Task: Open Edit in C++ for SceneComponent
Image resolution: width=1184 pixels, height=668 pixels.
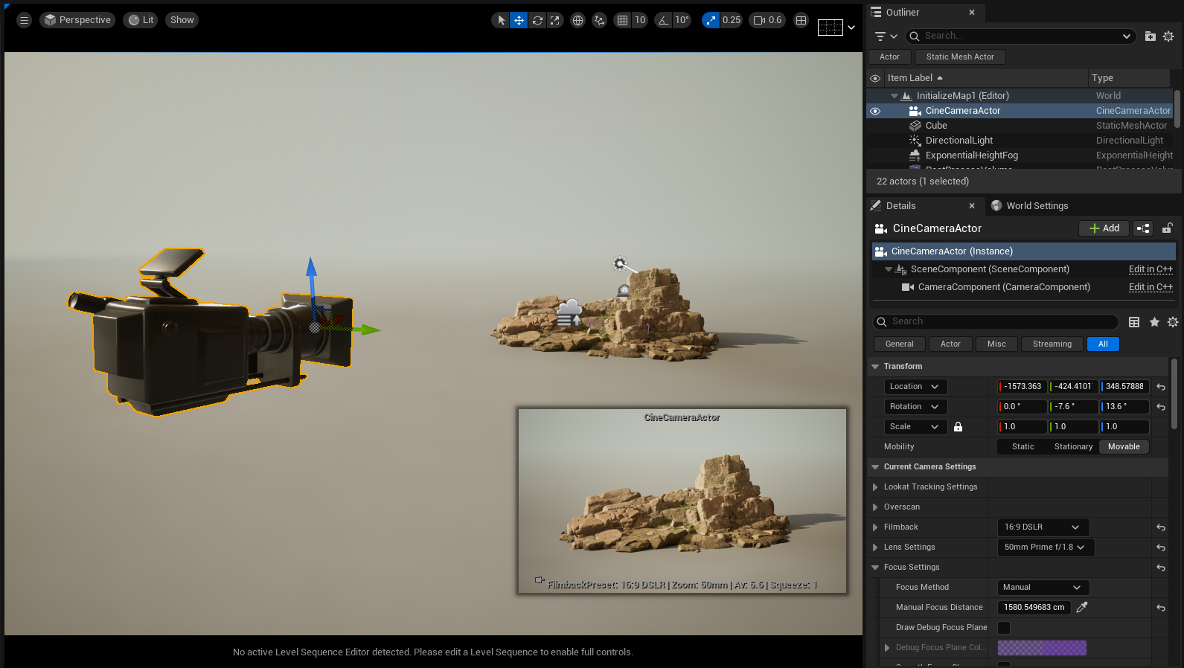Action: tap(1151, 269)
